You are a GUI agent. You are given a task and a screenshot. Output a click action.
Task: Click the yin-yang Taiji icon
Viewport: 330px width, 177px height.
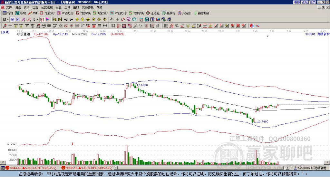[x=252, y=26]
